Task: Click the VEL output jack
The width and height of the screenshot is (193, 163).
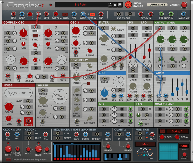Action: (x=74, y=14)
